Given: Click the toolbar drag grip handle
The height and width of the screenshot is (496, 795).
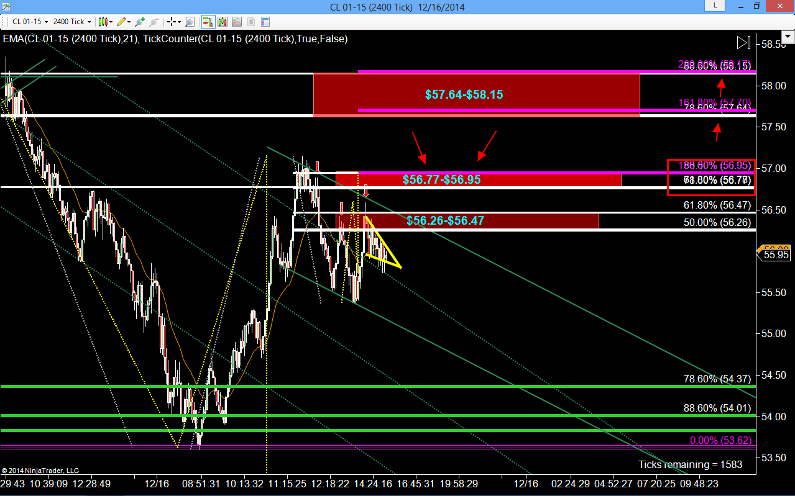Looking at the screenshot, I should 3,22.
